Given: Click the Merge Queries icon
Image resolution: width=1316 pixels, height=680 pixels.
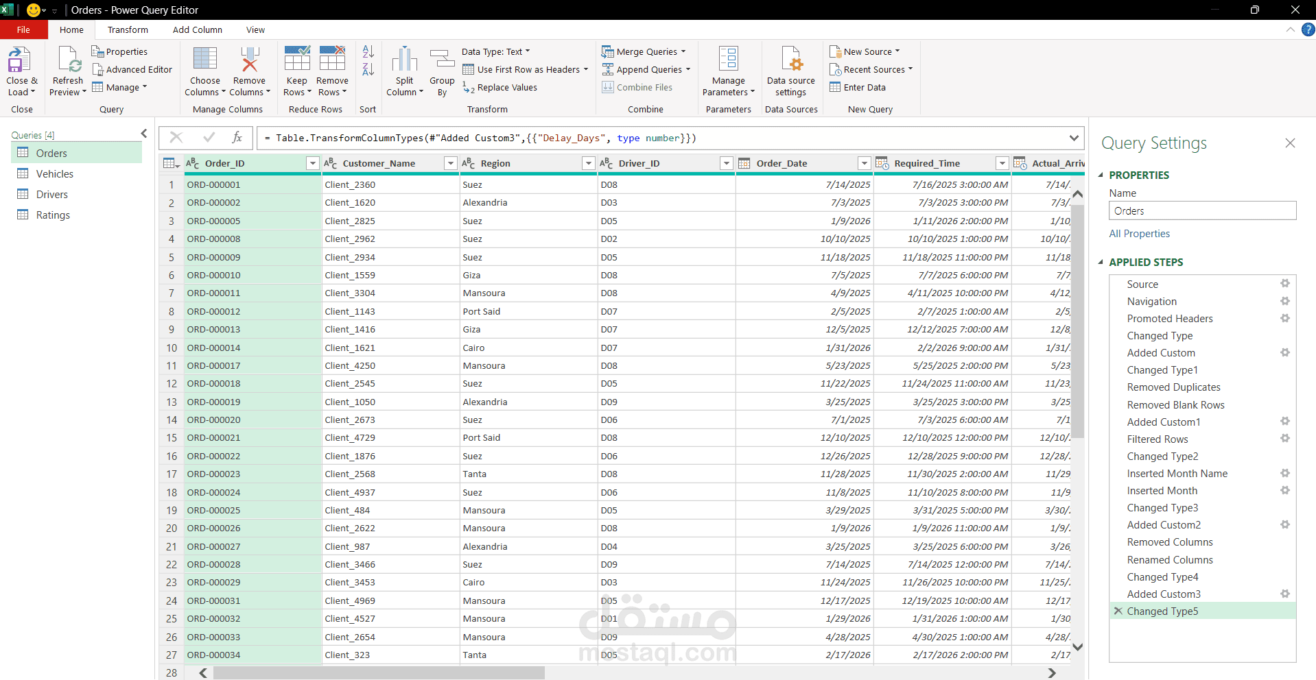Looking at the screenshot, I should pos(608,51).
